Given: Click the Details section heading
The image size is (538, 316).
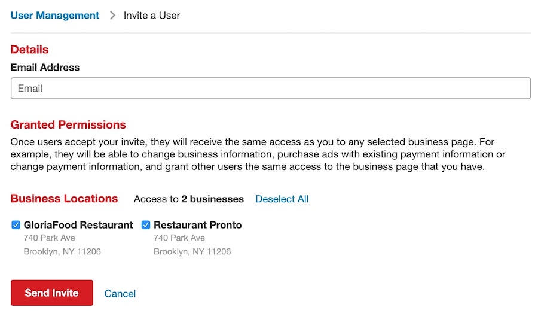Looking at the screenshot, I should point(29,50).
